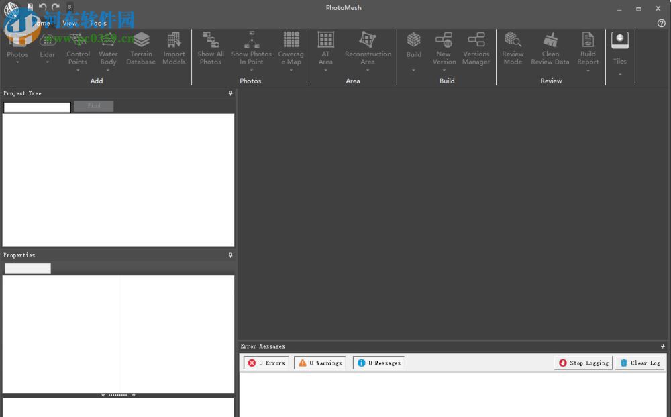
Task: Launch the Import Models tool
Action: coord(174,47)
